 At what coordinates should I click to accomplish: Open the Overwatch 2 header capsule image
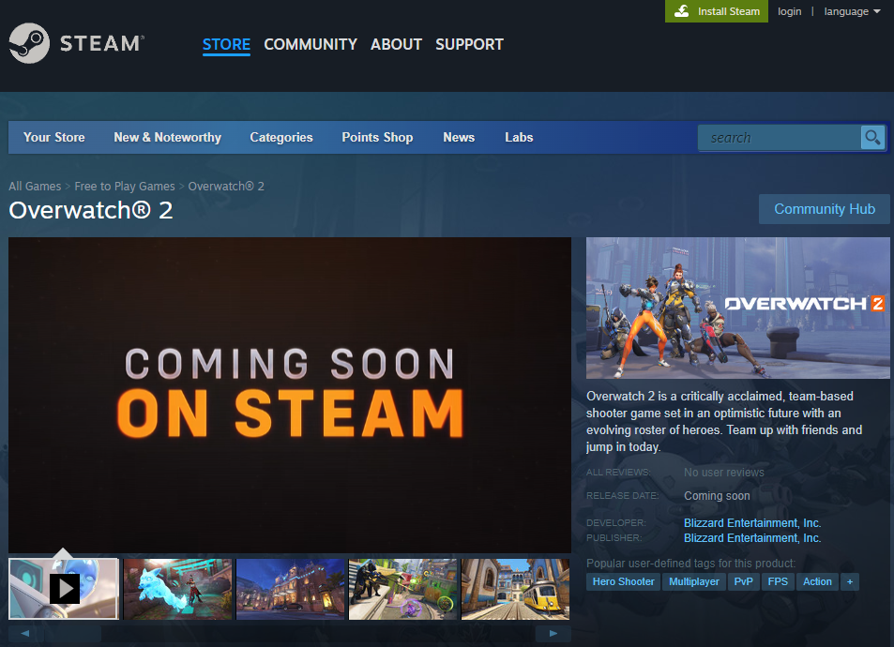(x=737, y=308)
